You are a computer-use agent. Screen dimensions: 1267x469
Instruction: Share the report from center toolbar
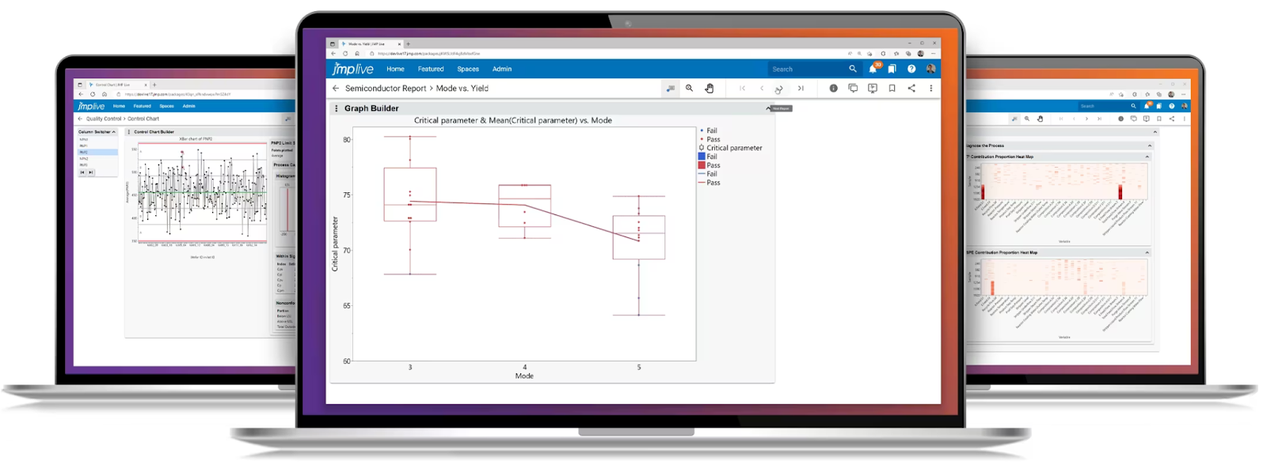click(911, 89)
